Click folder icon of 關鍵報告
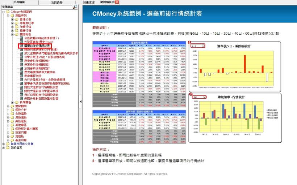This screenshot has height=185, width=297. (x=17, y=34)
